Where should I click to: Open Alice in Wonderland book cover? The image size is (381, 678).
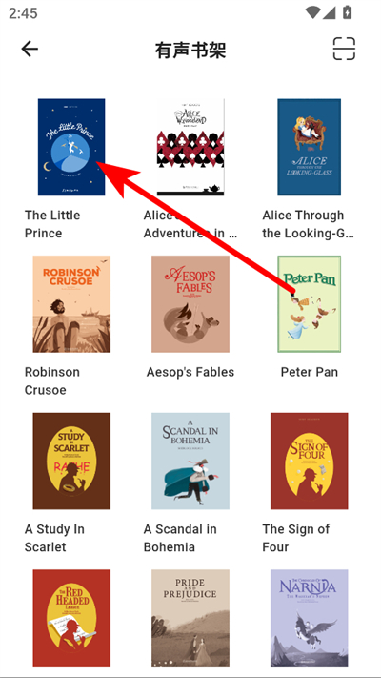(x=190, y=147)
